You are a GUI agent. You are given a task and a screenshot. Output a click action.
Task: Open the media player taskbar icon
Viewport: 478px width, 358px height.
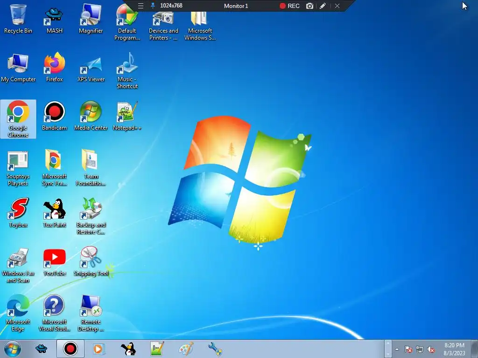tap(98, 349)
